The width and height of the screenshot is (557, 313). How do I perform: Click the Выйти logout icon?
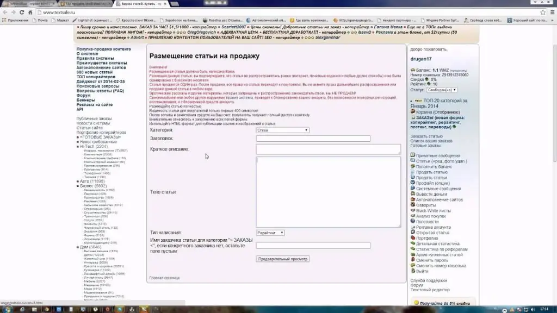413,271
